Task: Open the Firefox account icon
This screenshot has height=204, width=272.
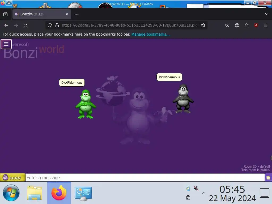Action: click(x=237, y=25)
